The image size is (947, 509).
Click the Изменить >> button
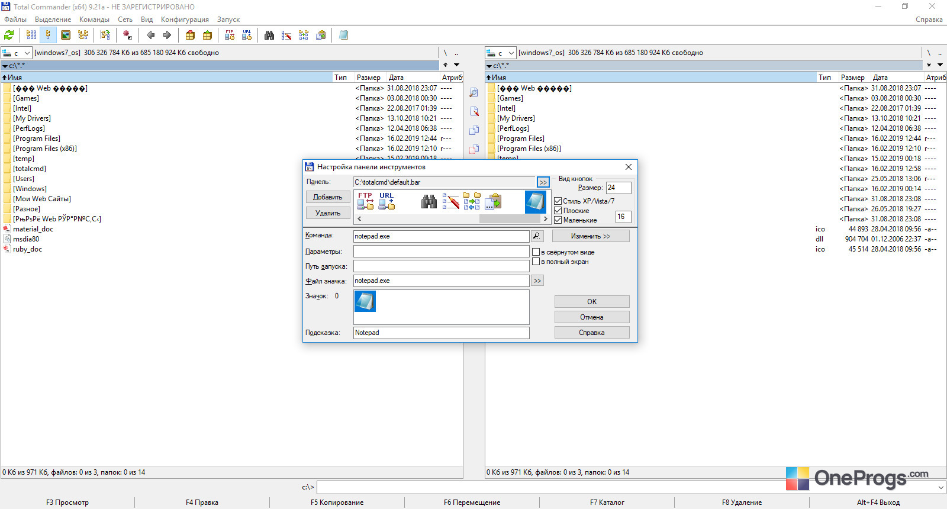pyautogui.click(x=591, y=236)
